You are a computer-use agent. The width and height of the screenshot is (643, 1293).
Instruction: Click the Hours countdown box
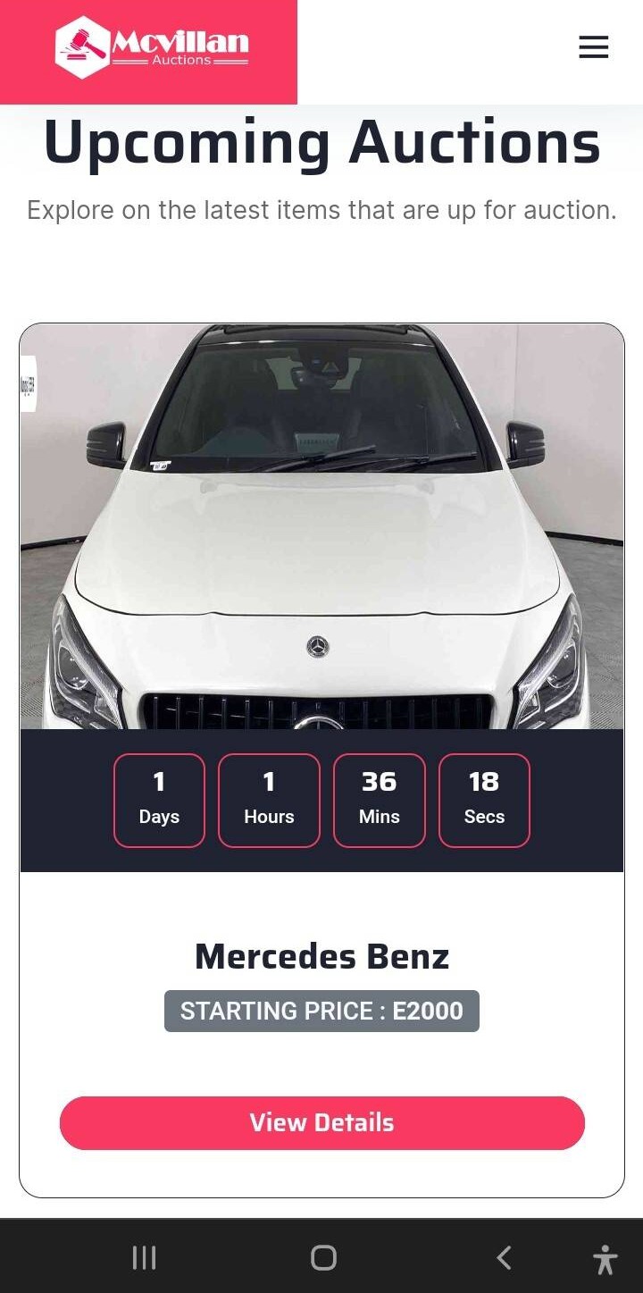pyautogui.click(x=269, y=800)
